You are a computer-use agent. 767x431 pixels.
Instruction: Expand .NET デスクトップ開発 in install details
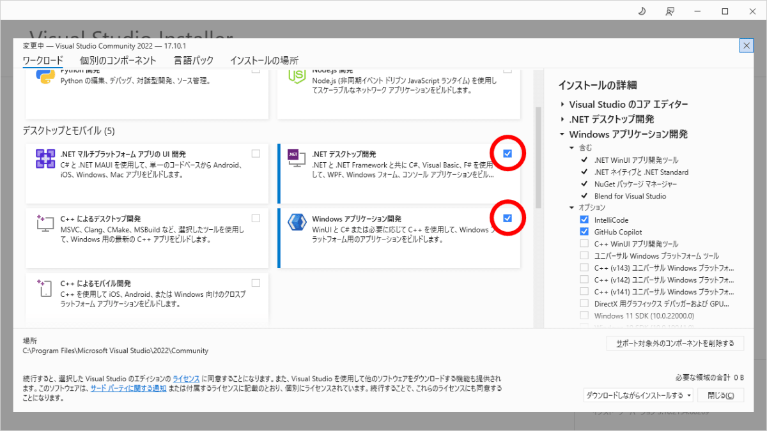(x=562, y=119)
